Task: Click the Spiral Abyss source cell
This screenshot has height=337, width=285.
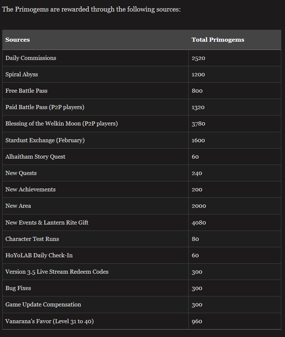Action: click(95, 74)
